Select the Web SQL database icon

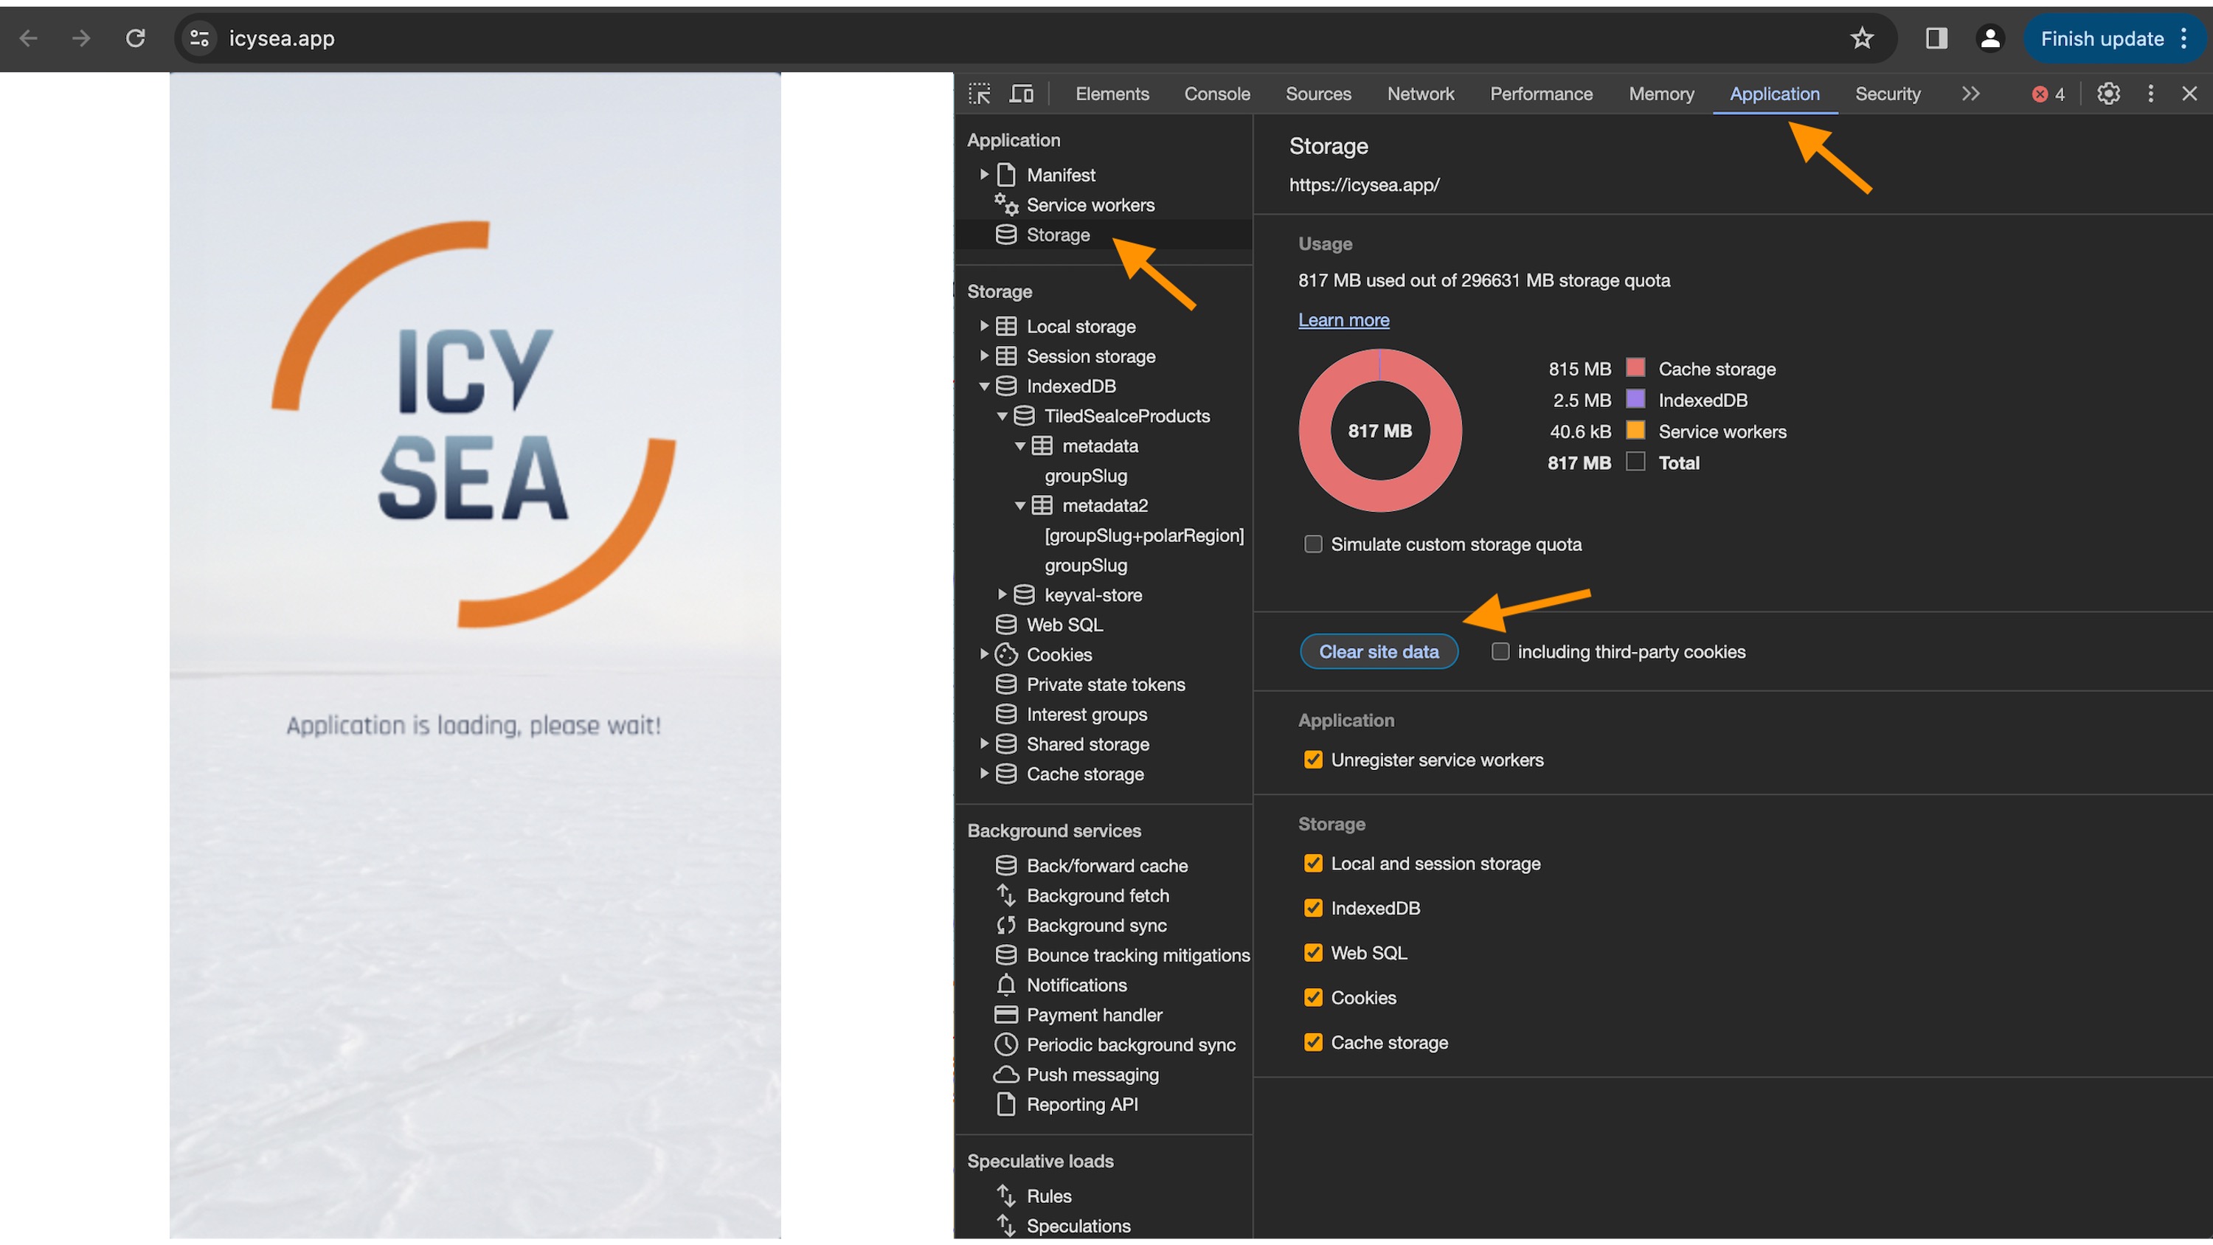coord(1006,625)
